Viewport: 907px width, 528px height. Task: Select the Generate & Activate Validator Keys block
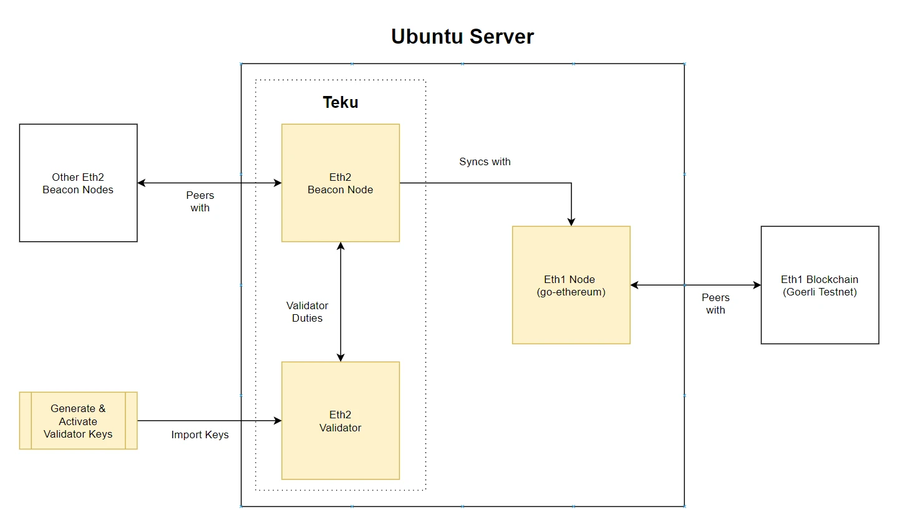78,421
